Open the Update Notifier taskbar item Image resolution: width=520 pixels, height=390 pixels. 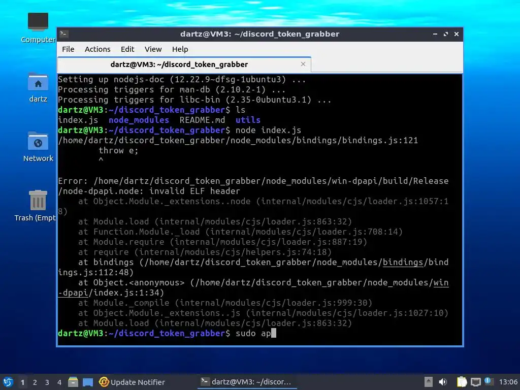tap(132, 382)
